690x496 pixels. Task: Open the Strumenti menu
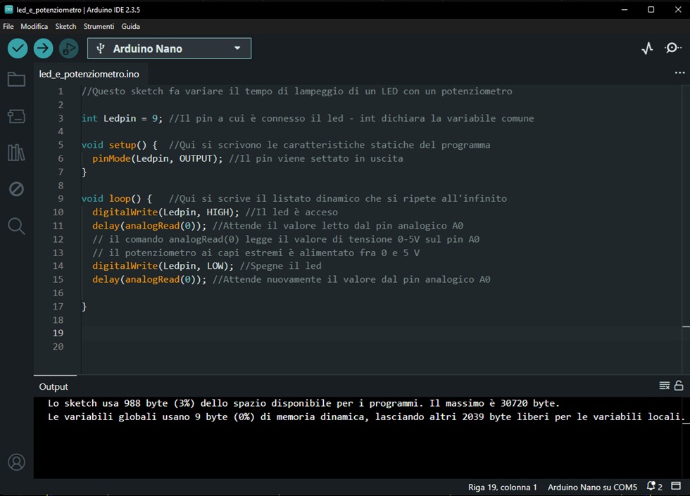pyautogui.click(x=99, y=27)
